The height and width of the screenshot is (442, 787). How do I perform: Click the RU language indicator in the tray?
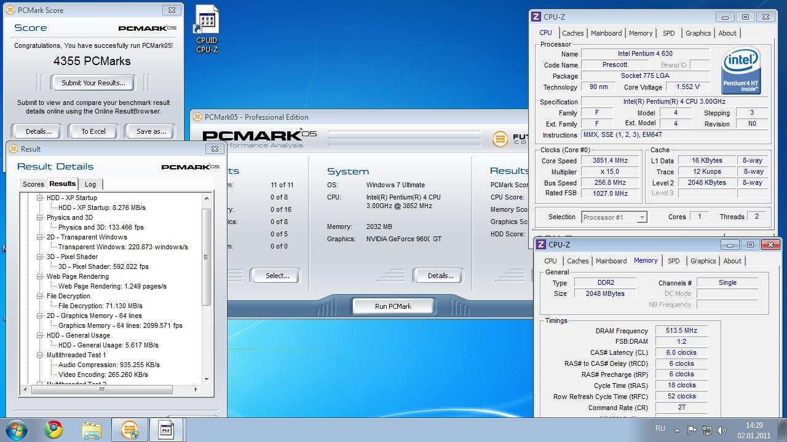[660, 428]
